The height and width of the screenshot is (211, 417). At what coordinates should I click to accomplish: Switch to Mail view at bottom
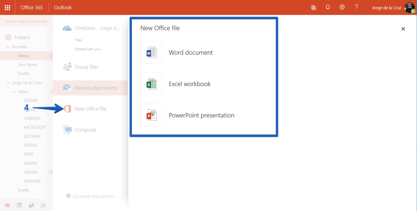tap(7, 205)
